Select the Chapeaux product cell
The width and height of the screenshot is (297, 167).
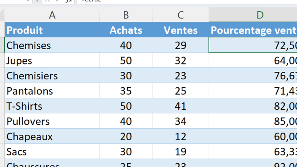pos(52,137)
